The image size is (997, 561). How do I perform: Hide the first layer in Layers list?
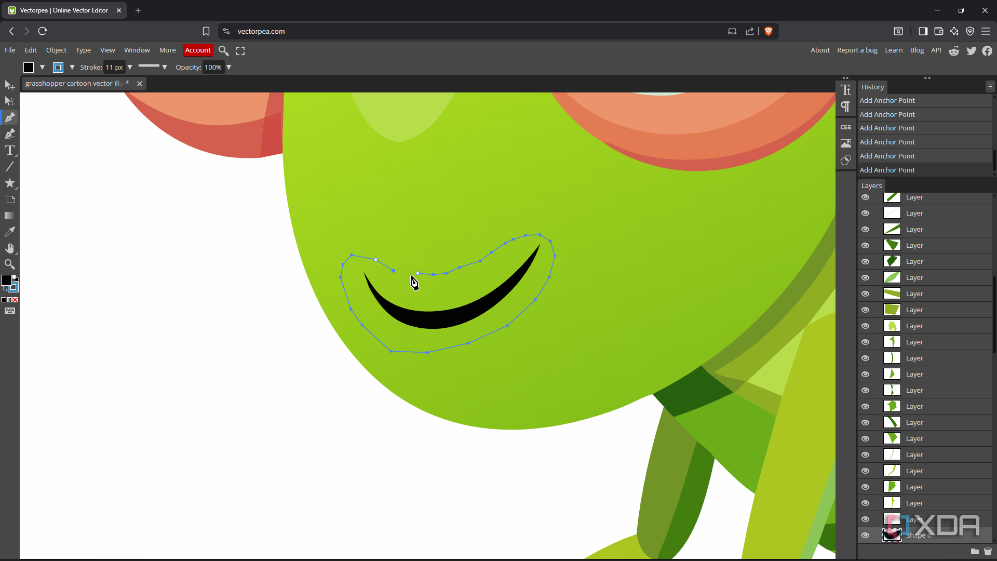tap(865, 197)
